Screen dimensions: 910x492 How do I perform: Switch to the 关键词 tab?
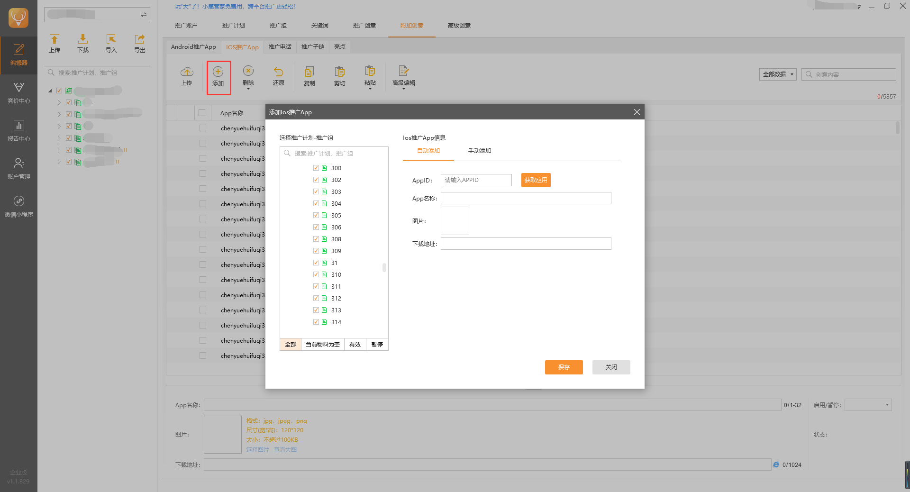[320, 26]
